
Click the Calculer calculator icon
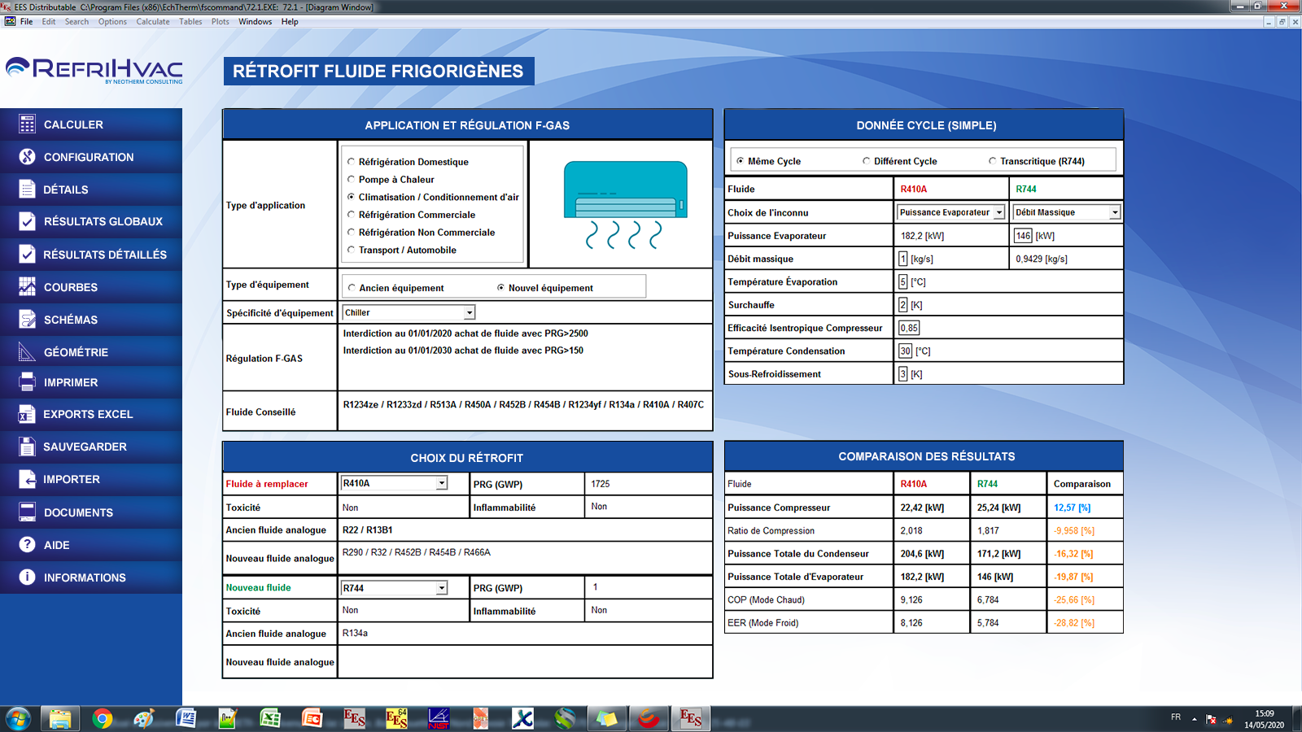tap(27, 124)
